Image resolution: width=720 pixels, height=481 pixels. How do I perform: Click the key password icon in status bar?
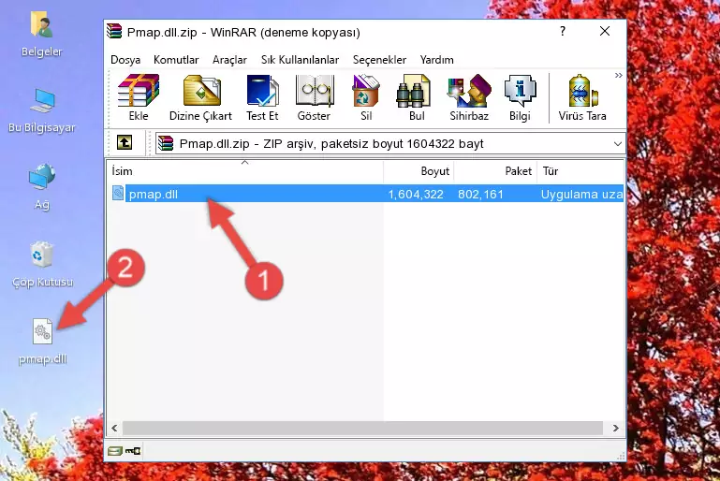[133, 451]
